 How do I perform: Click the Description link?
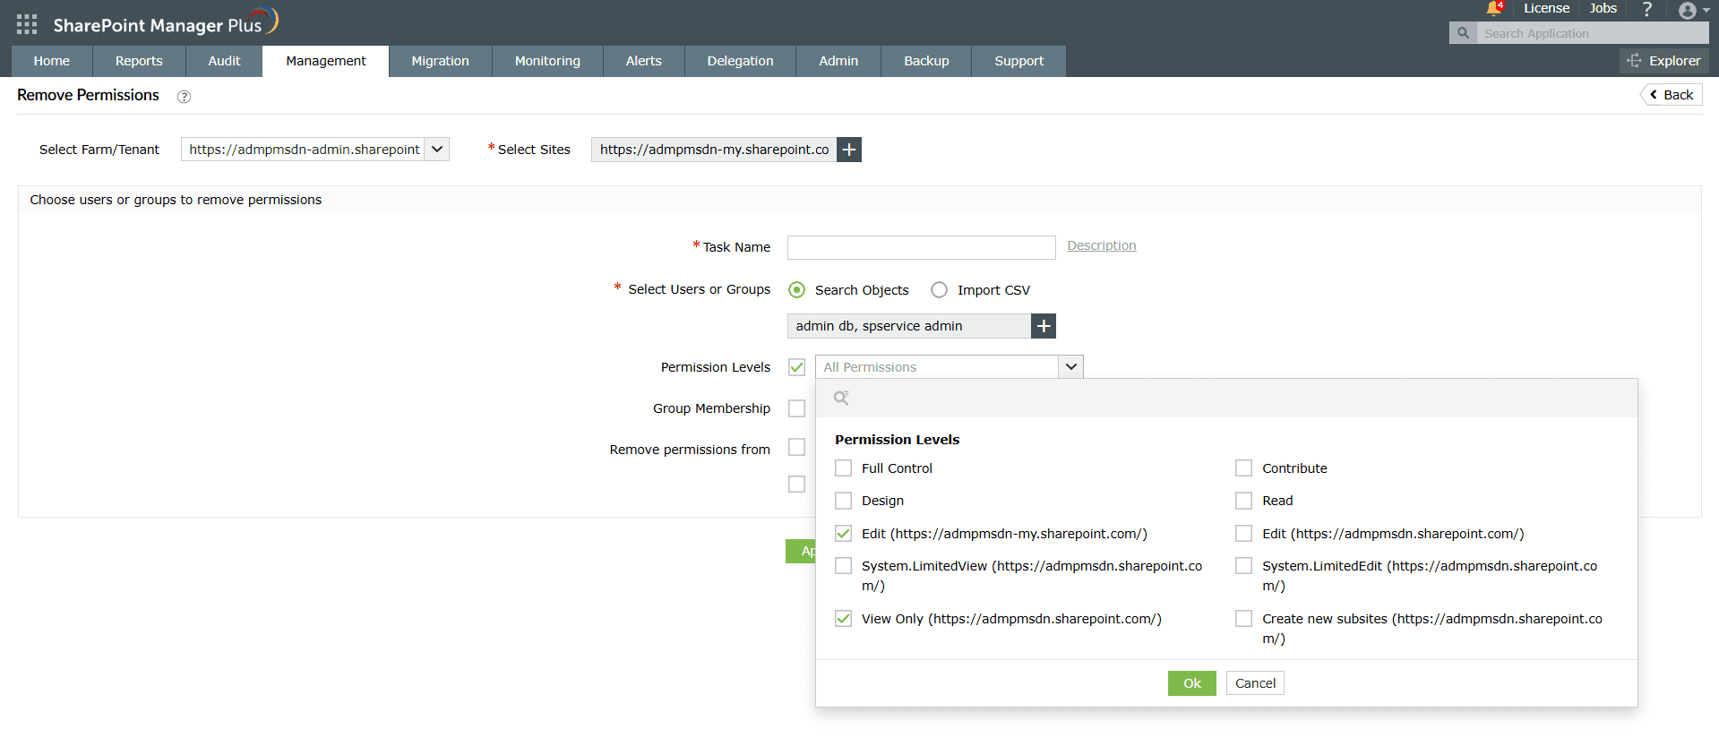pos(1101,245)
